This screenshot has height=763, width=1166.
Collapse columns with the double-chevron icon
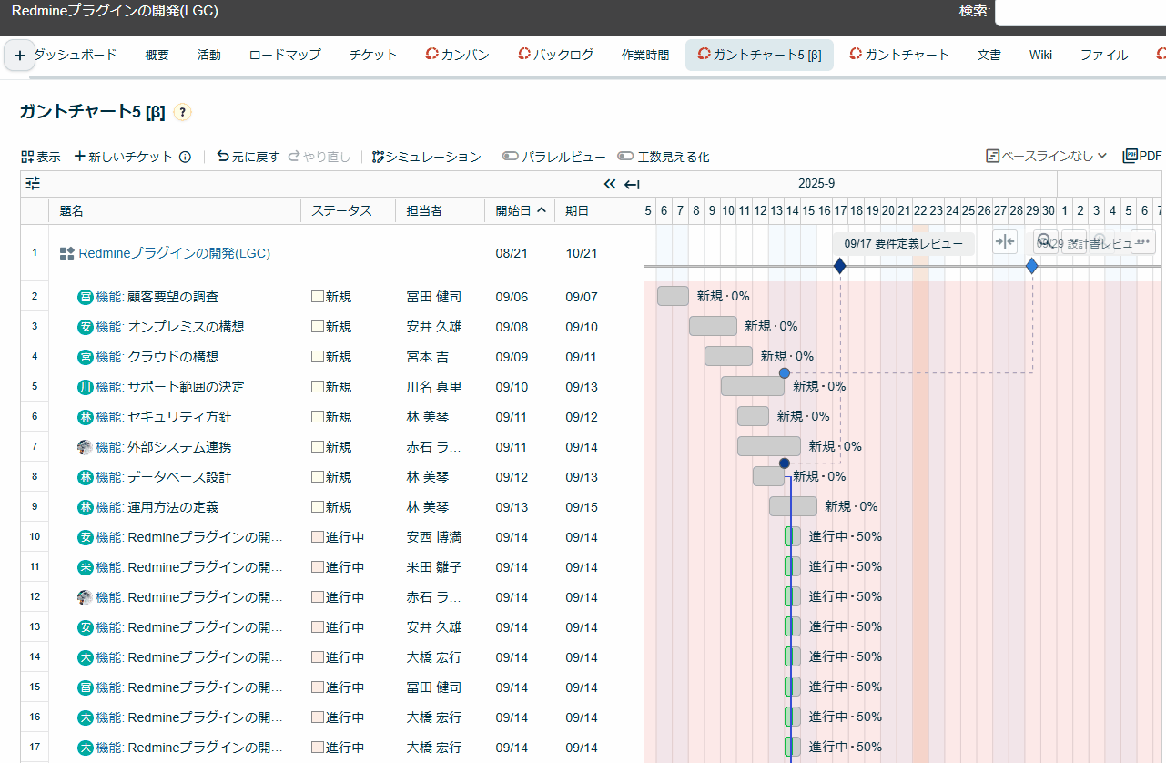[x=610, y=184]
